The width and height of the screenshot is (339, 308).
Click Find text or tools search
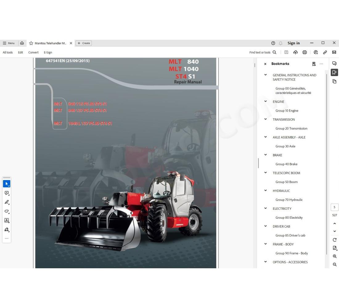point(263,53)
